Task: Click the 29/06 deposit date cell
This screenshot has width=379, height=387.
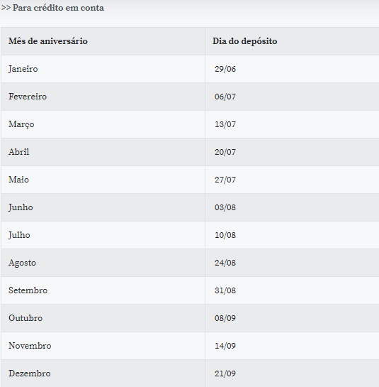Action: pos(292,69)
